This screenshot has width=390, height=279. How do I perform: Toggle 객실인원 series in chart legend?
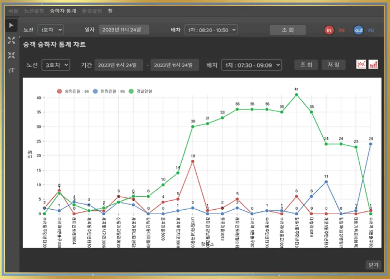click(x=141, y=91)
